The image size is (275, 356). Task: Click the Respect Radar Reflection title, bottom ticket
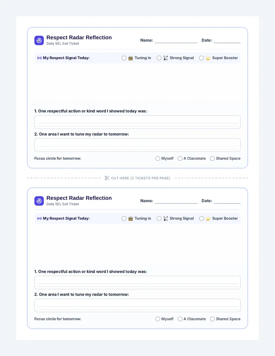pos(79,198)
